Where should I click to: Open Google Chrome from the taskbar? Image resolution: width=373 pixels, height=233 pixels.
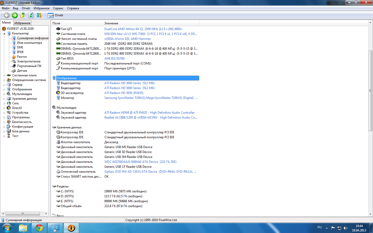(x=39, y=228)
